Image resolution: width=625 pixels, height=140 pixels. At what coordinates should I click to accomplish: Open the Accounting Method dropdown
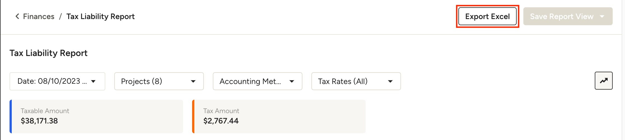250,81
